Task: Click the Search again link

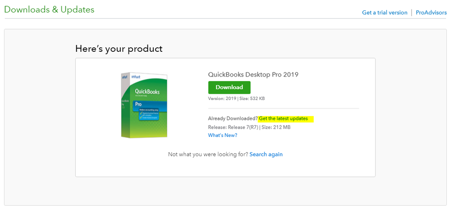Action: (266, 154)
